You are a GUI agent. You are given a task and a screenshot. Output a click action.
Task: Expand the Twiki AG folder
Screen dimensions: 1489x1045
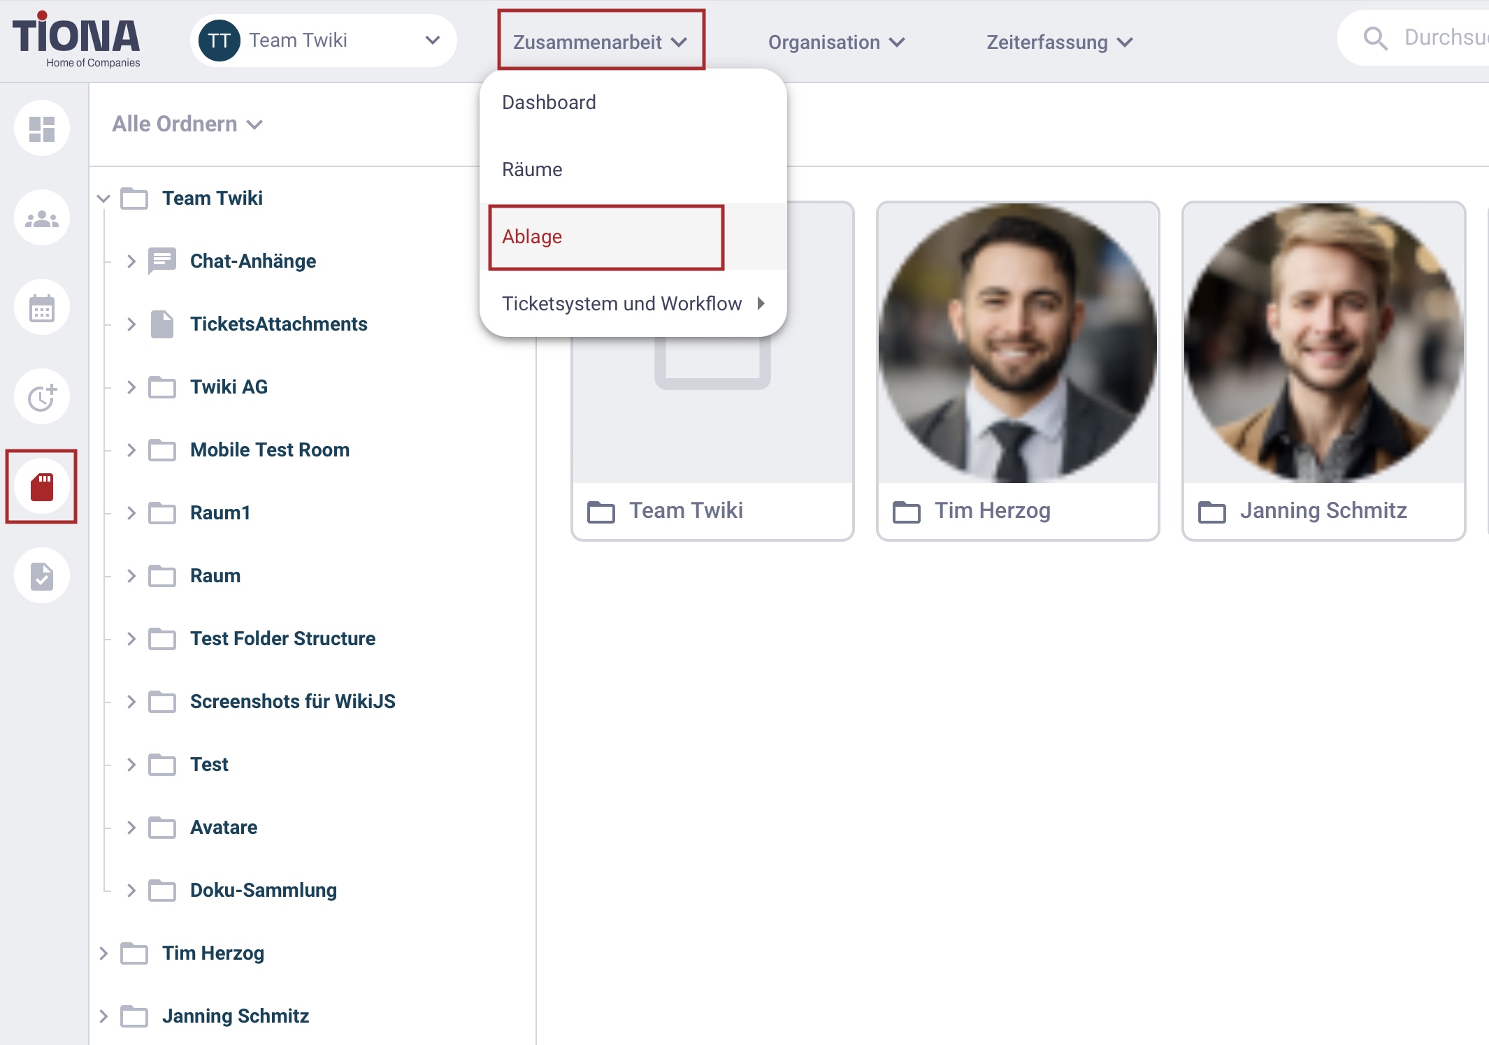tap(131, 387)
